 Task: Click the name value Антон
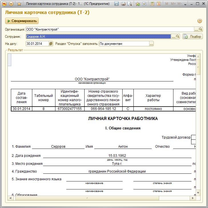tap(123, 147)
